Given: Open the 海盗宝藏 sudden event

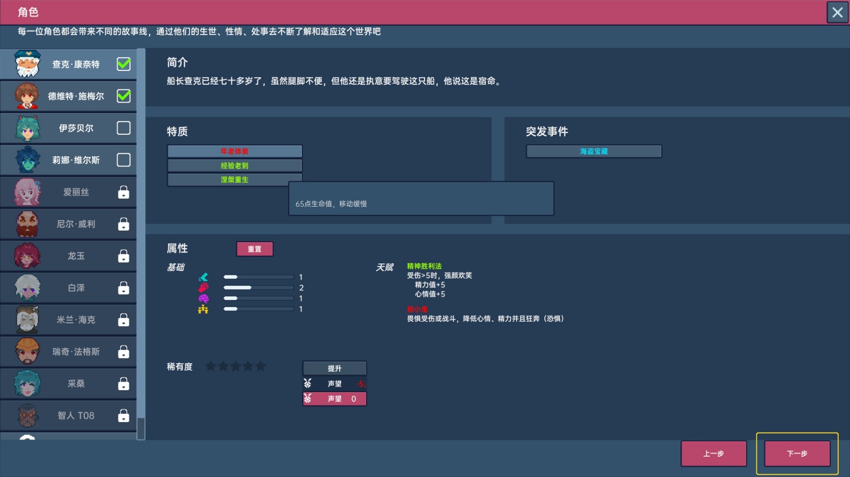Looking at the screenshot, I should (594, 151).
